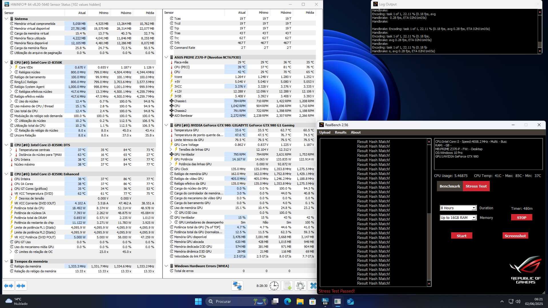Expand Relógios núcleo row
This screenshot has height=308, width=548.
[11, 72]
